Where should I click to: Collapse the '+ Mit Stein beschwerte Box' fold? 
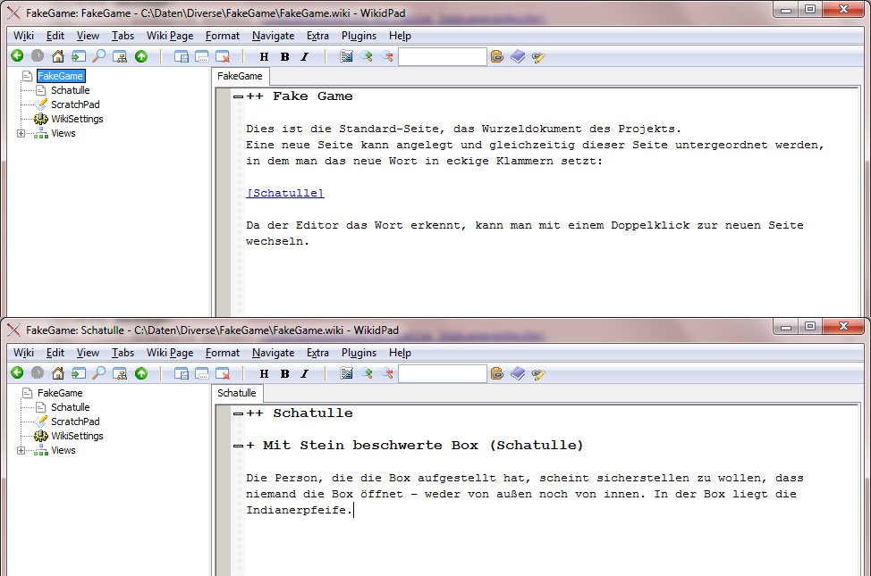pyautogui.click(x=238, y=446)
